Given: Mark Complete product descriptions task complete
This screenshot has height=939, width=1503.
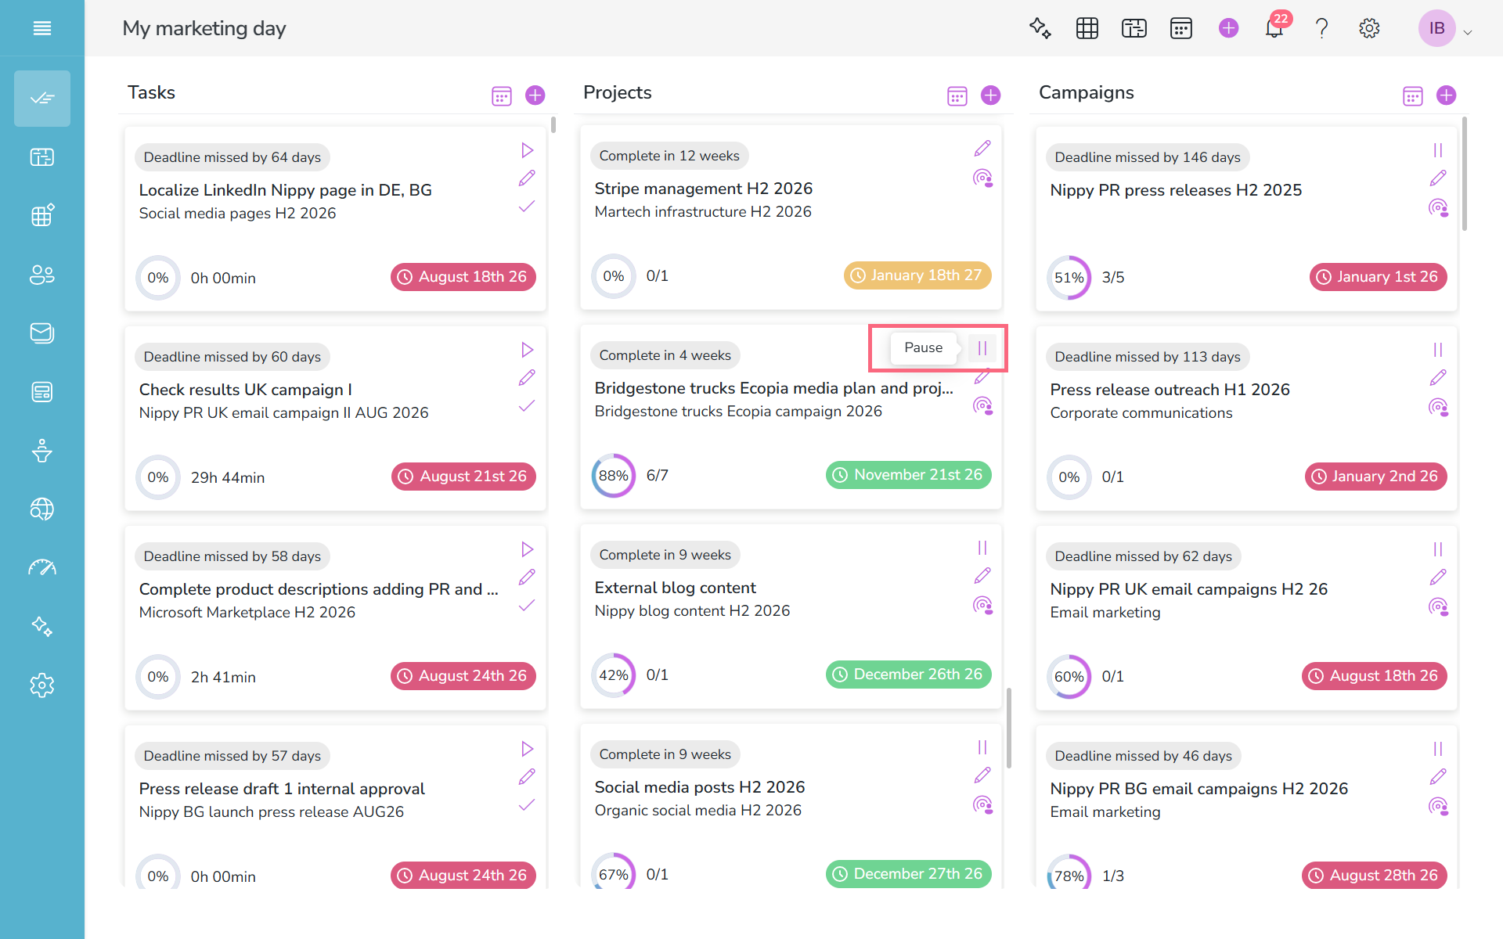Looking at the screenshot, I should 527,606.
